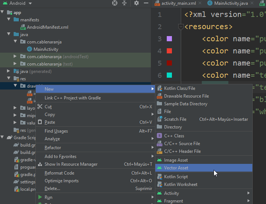Collapse the drawable folder arrow
266x204 pixels.
point(15,86)
